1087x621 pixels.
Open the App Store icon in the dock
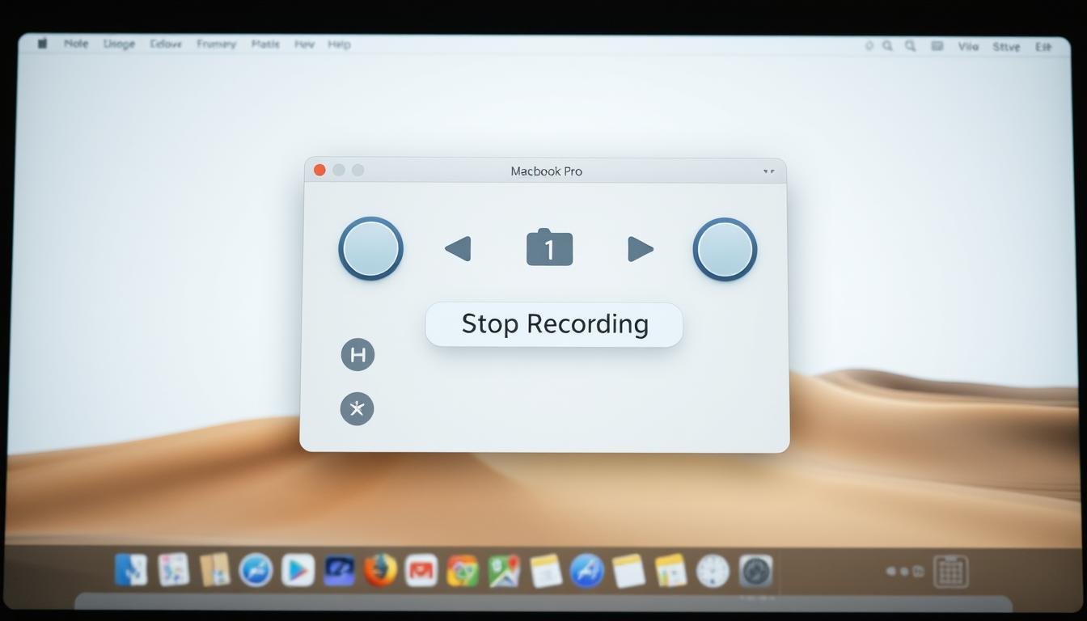(587, 571)
